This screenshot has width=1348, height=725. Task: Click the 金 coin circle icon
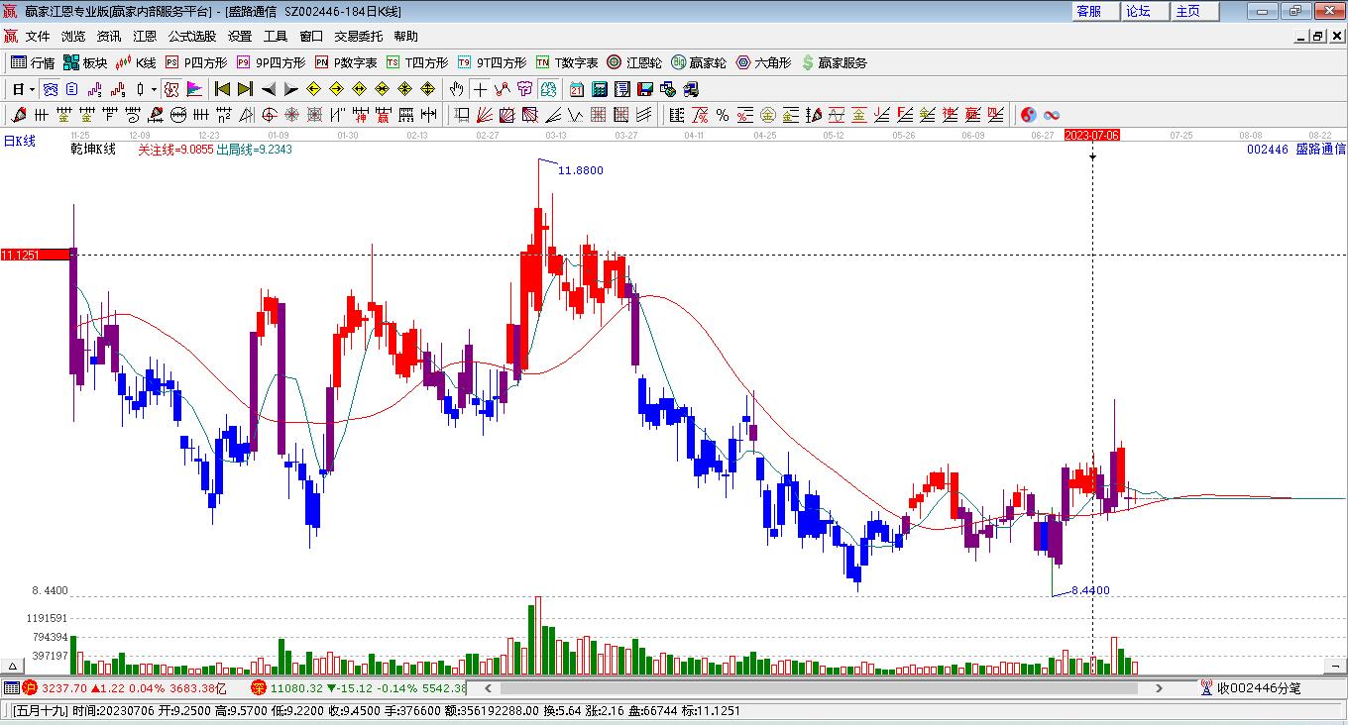point(767,115)
